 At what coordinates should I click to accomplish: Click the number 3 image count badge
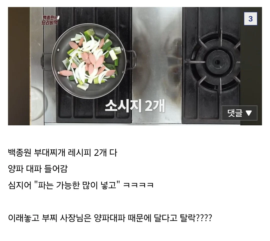coord(250,19)
